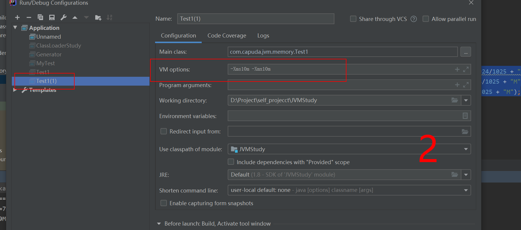Screen dimensions: 521x230
Task: Click the Name input field
Action: point(256,19)
